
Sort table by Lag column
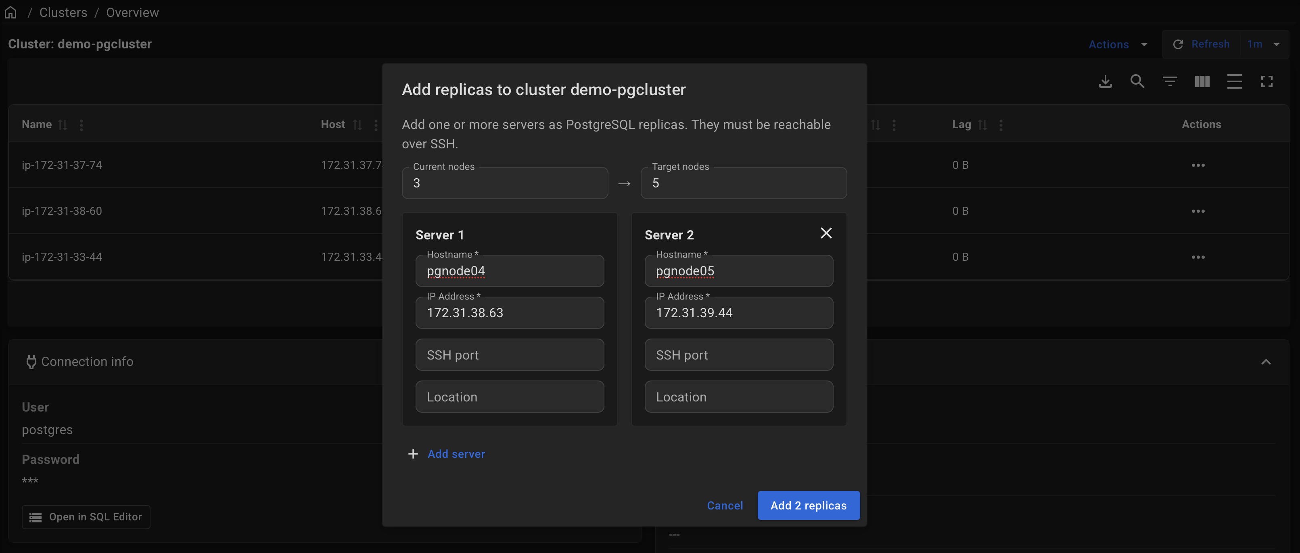click(x=982, y=125)
